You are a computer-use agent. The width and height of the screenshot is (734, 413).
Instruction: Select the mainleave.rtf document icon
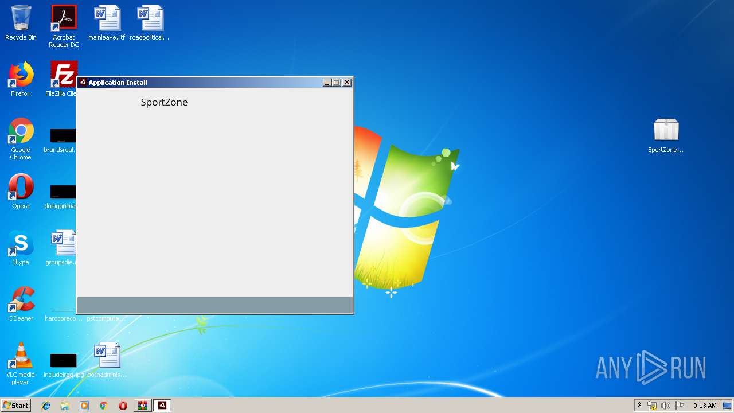(x=107, y=23)
